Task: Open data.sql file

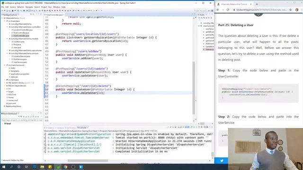Action: coord(13,77)
